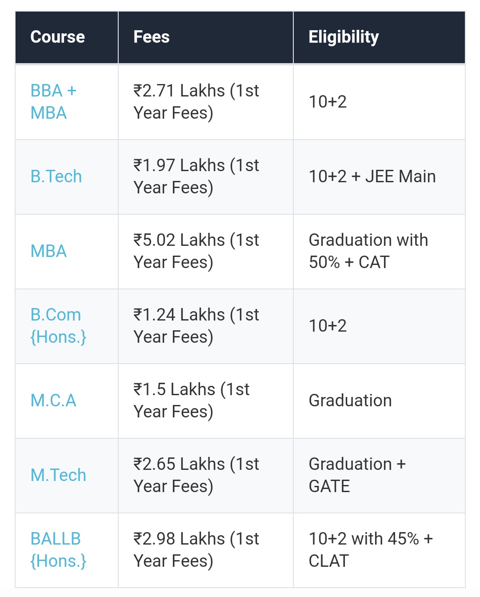Image resolution: width=480 pixels, height=597 pixels.
Task: Select the ₹1.97 Lakhs fees cell
Action: [196, 176]
